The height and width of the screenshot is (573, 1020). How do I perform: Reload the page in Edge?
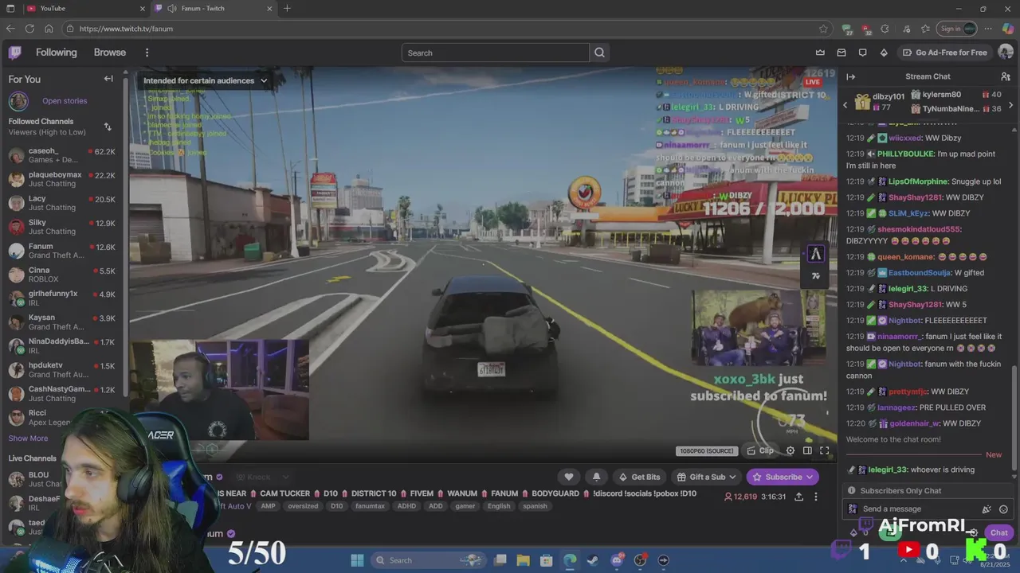29,29
